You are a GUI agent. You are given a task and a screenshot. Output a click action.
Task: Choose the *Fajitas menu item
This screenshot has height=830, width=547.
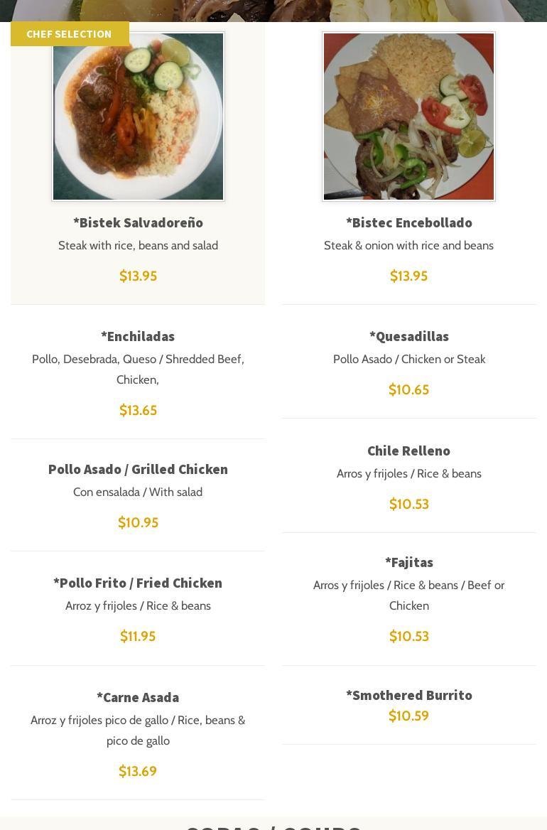coord(408,562)
